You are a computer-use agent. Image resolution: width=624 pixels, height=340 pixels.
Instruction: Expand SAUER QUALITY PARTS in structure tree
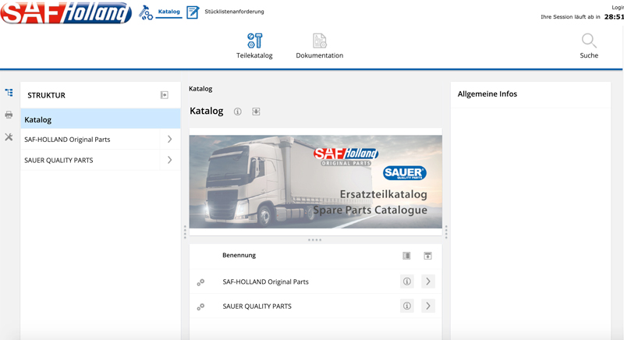[169, 160]
